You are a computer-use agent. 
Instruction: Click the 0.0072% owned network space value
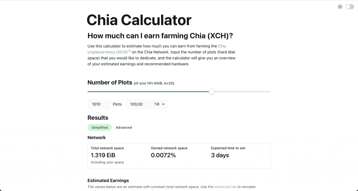(163, 155)
